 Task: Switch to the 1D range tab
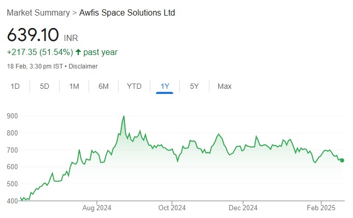pyautogui.click(x=16, y=86)
